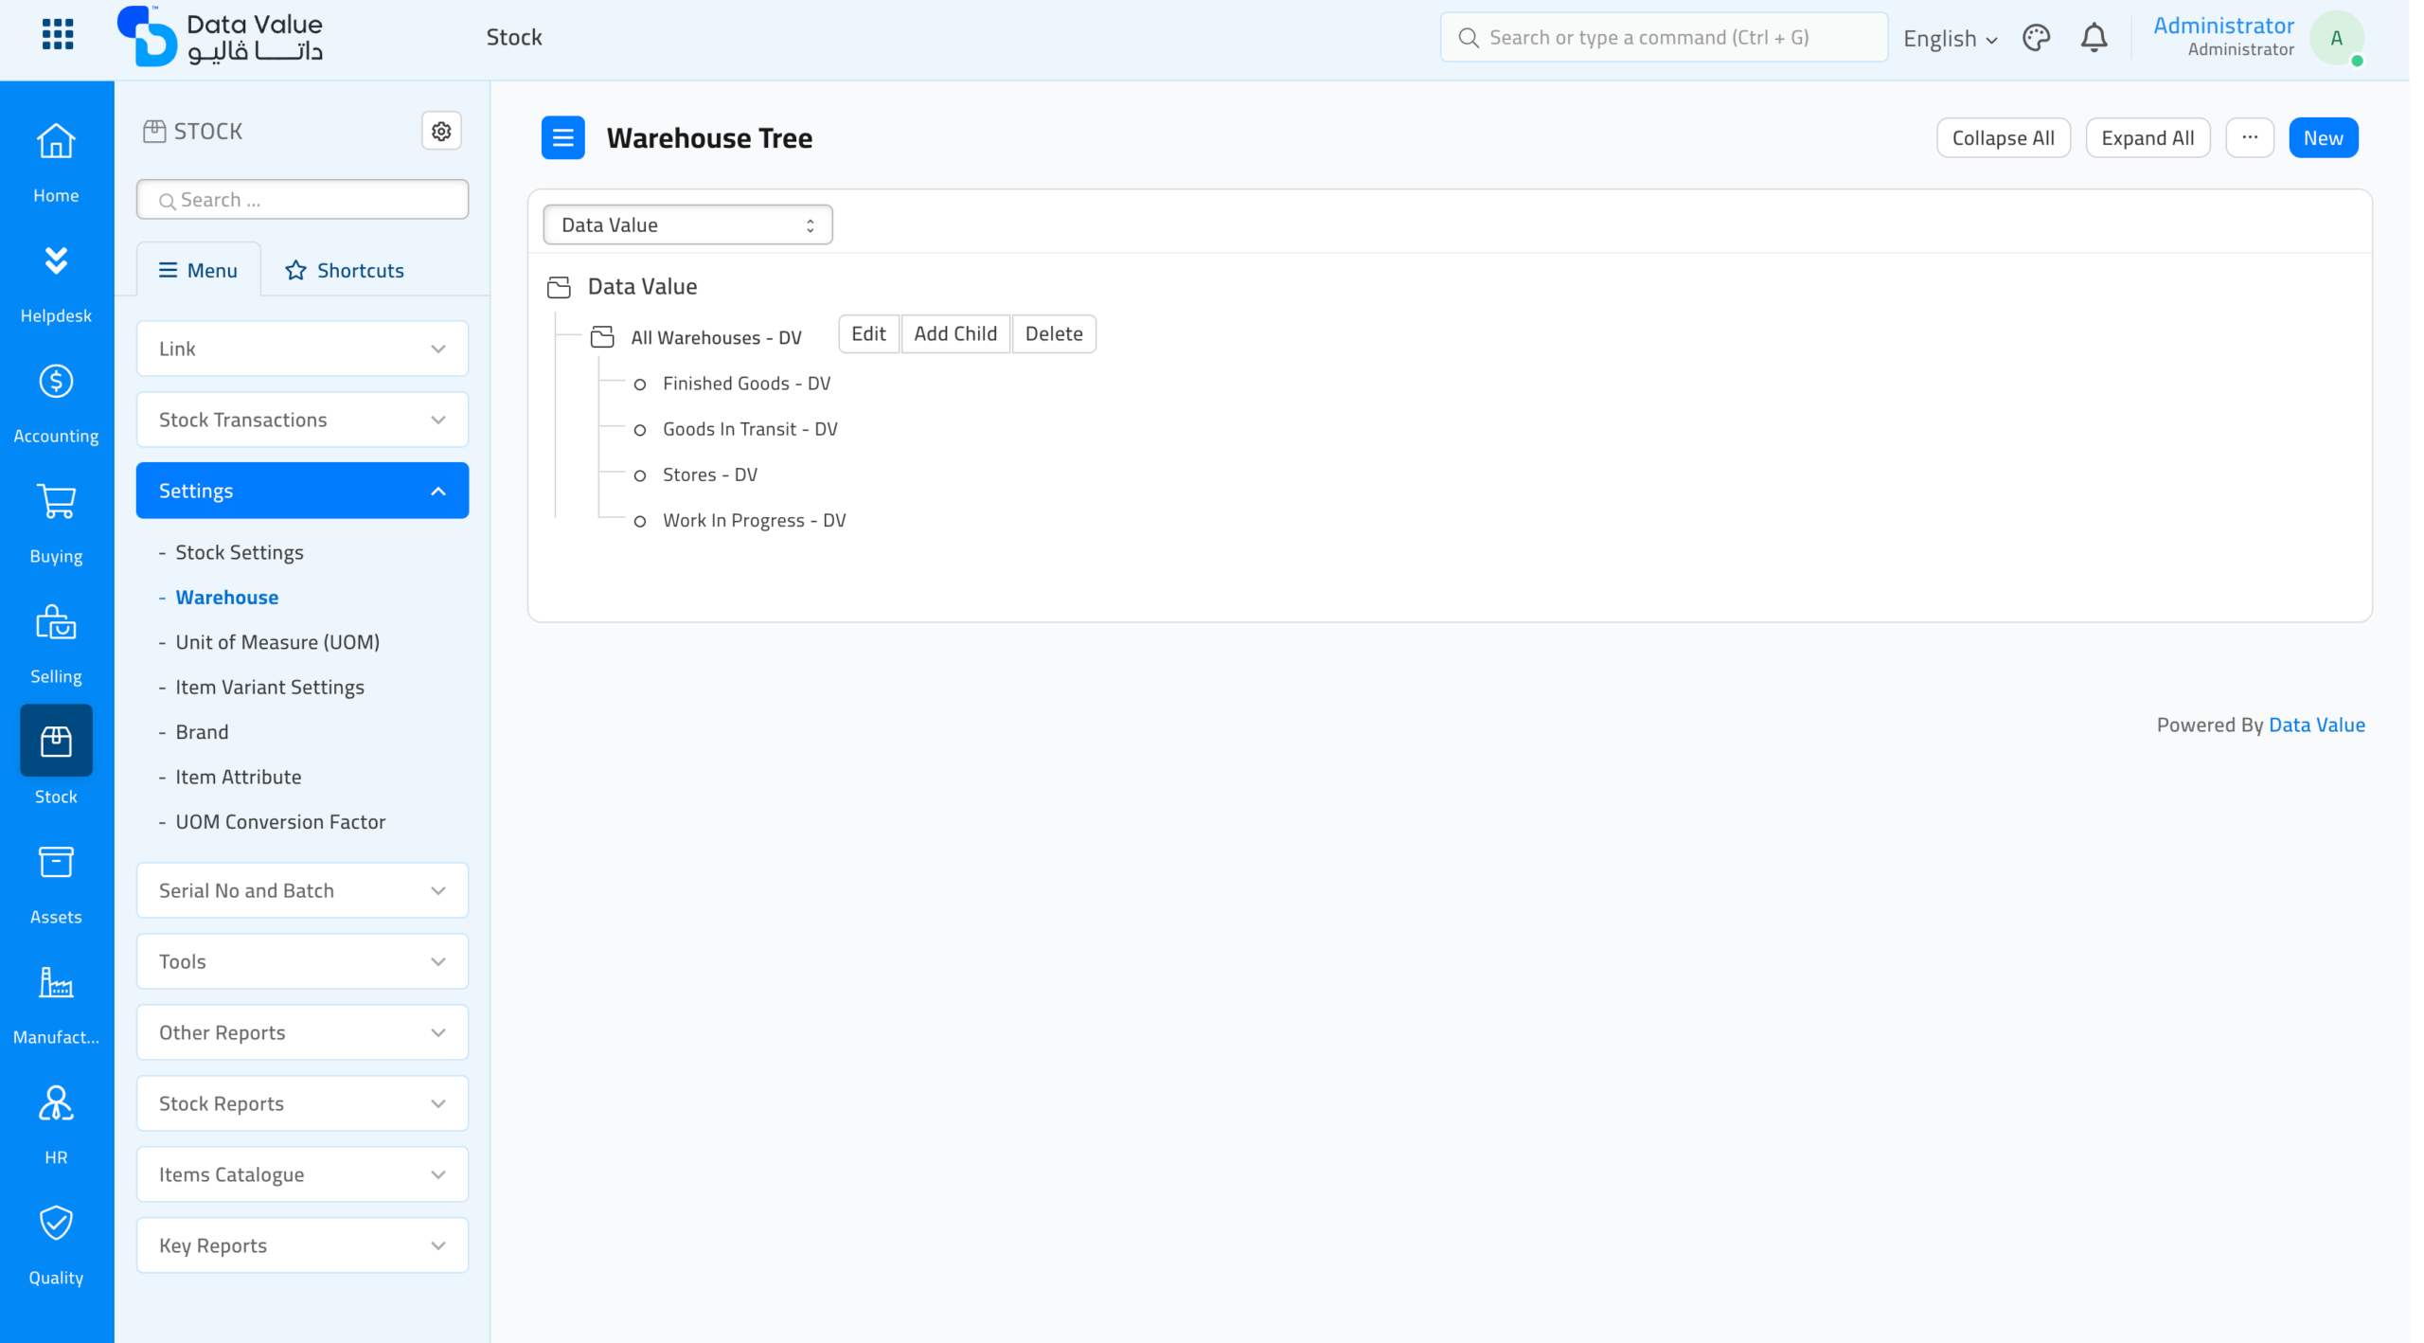Open the company select dropdown Data Value

tap(687, 225)
